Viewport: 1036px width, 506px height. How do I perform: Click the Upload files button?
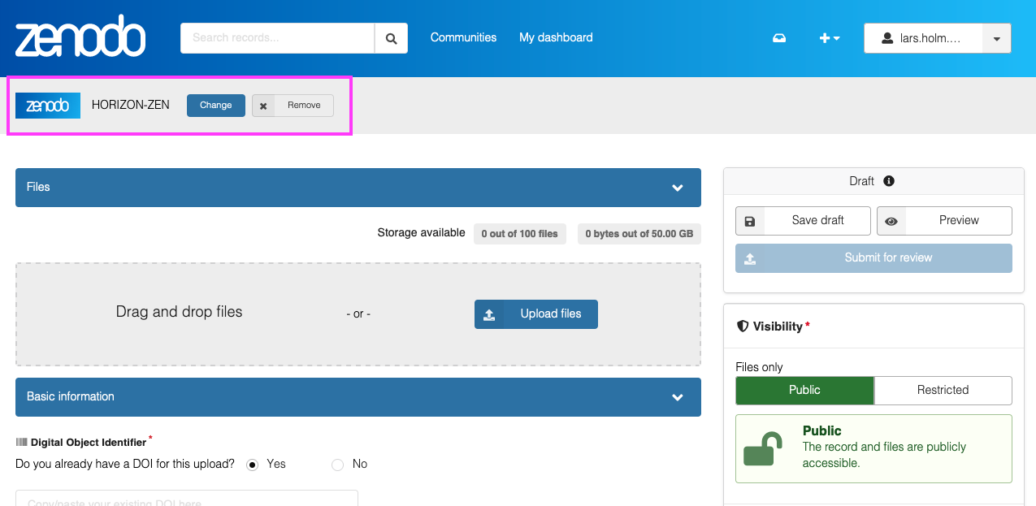(x=536, y=314)
